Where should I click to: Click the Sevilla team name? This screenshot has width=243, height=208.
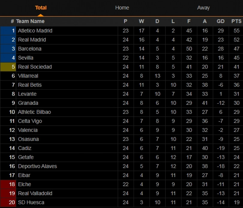click(x=25, y=57)
